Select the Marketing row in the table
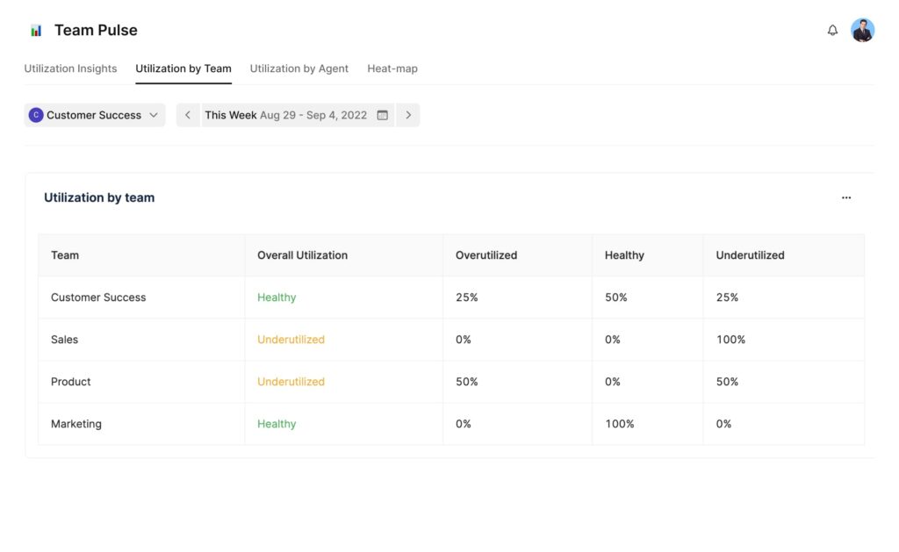Image resolution: width=899 pixels, height=552 pixels. 76,423
